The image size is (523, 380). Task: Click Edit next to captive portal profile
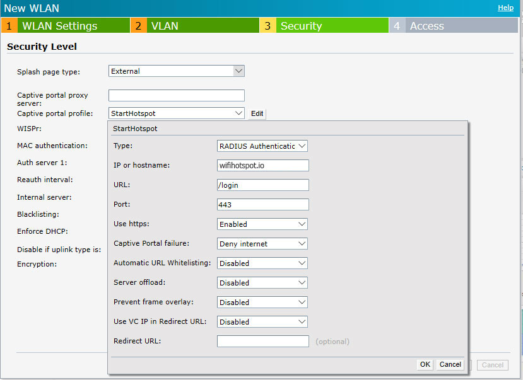(257, 114)
